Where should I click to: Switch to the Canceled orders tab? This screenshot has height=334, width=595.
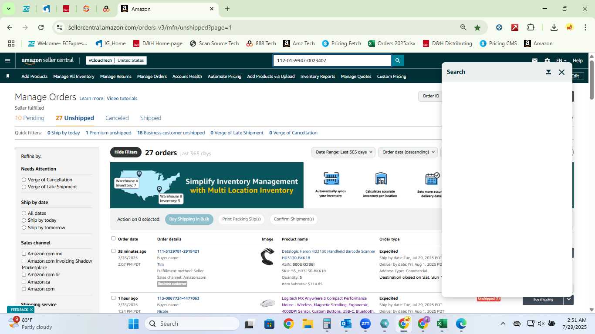tap(117, 118)
